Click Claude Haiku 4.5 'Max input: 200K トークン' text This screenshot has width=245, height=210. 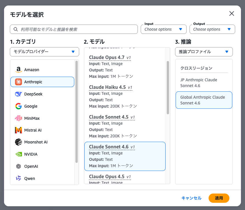tap(113, 106)
